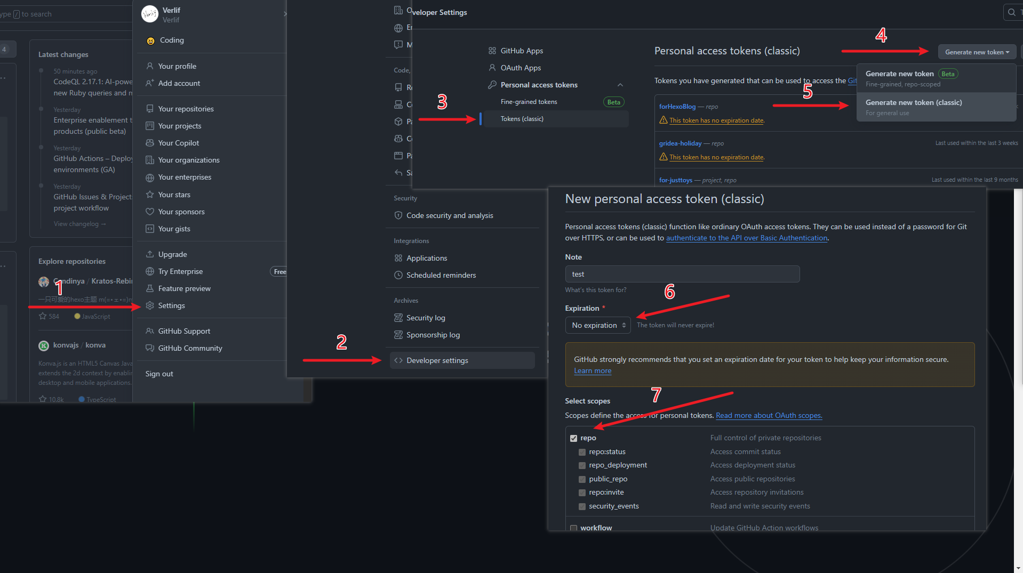Click the Note text field containing test
The height and width of the screenshot is (573, 1023).
[682, 274]
